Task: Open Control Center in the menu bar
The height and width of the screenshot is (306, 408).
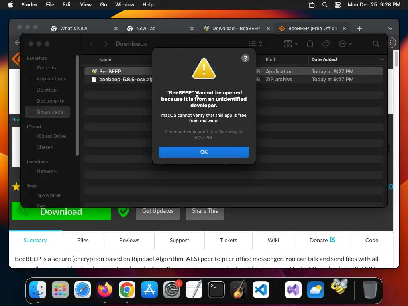Action: (x=338, y=4)
